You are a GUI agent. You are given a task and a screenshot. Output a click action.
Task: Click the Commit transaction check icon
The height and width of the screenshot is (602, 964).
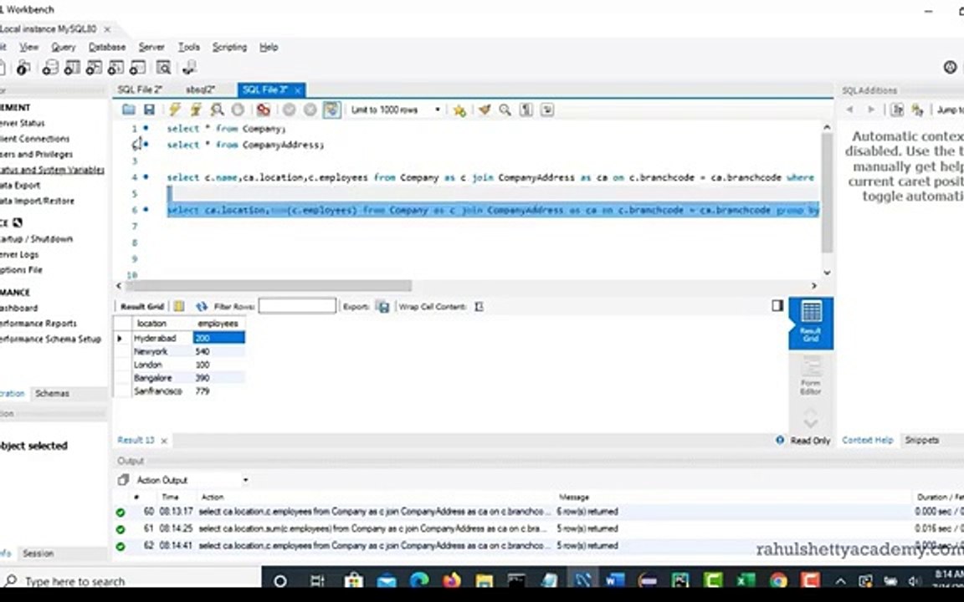pyautogui.click(x=289, y=110)
